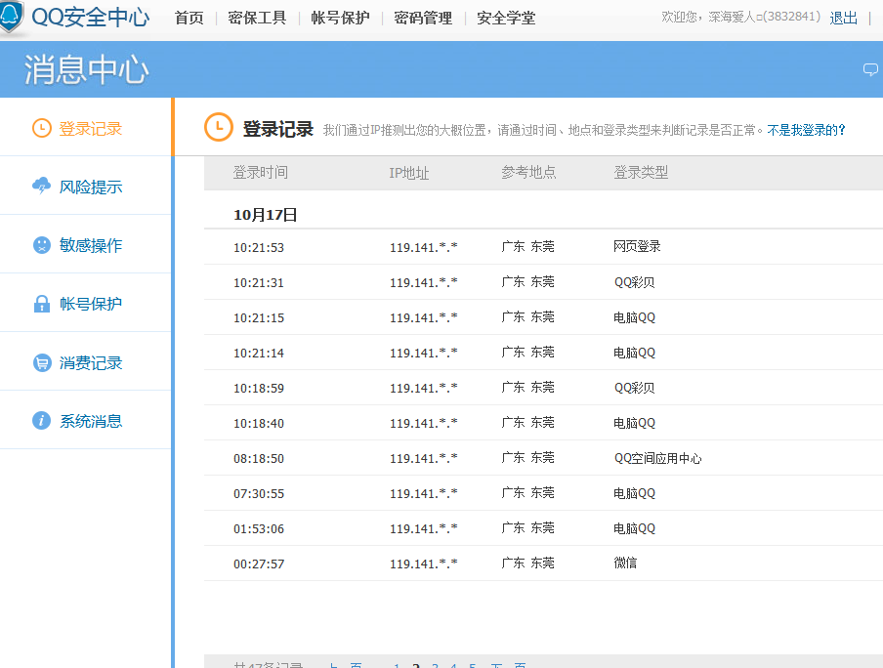Click the 10月17日 date heading

click(x=266, y=215)
